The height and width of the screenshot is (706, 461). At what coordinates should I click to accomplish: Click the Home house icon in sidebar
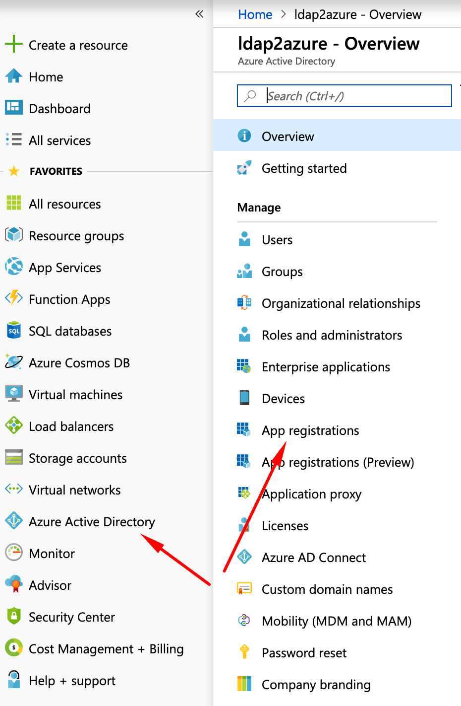click(x=14, y=76)
